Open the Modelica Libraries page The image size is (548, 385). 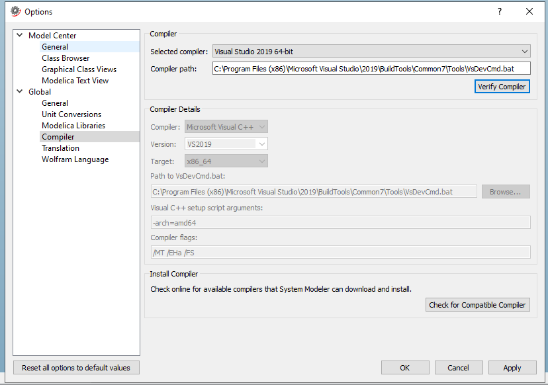click(73, 126)
